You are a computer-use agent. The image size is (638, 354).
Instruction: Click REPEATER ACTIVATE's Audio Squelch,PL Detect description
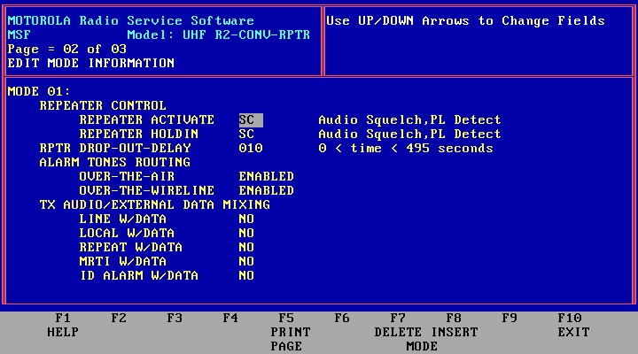tap(409, 119)
